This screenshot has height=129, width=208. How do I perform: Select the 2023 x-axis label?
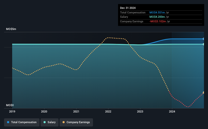(140, 111)
